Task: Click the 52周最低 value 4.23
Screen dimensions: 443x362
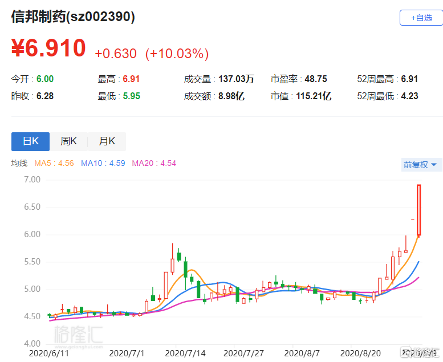Action: (409, 96)
